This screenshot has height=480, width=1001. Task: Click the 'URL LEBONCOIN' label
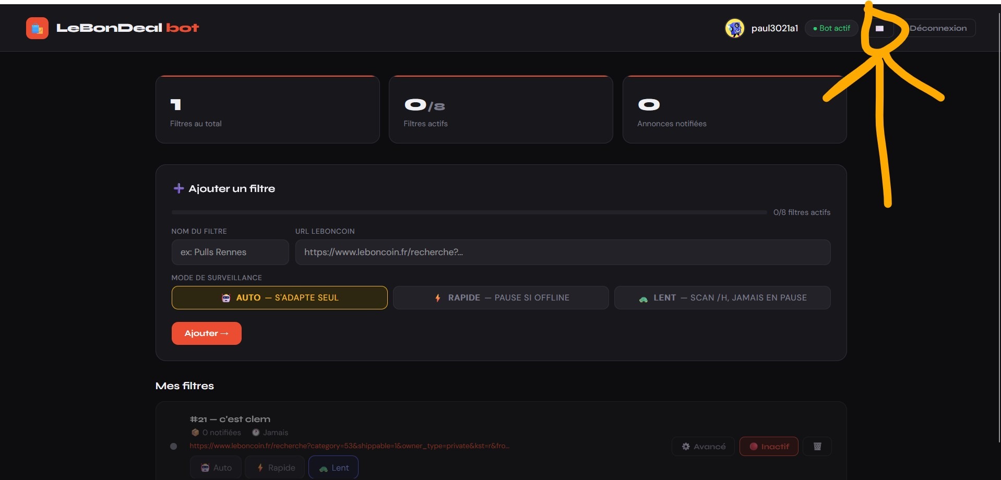(325, 231)
